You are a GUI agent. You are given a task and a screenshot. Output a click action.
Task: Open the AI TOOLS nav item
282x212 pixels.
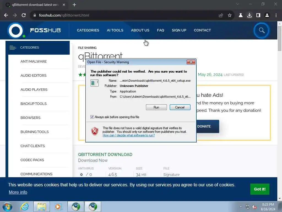click(x=115, y=30)
